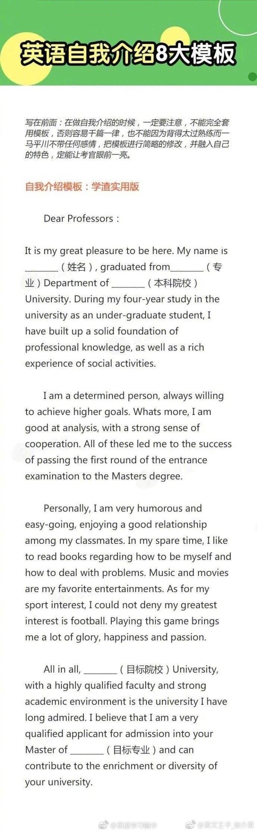Click the Weibo logo beside @英语学习精华
The width and height of the screenshot is (257, 832).
point(103,825)
